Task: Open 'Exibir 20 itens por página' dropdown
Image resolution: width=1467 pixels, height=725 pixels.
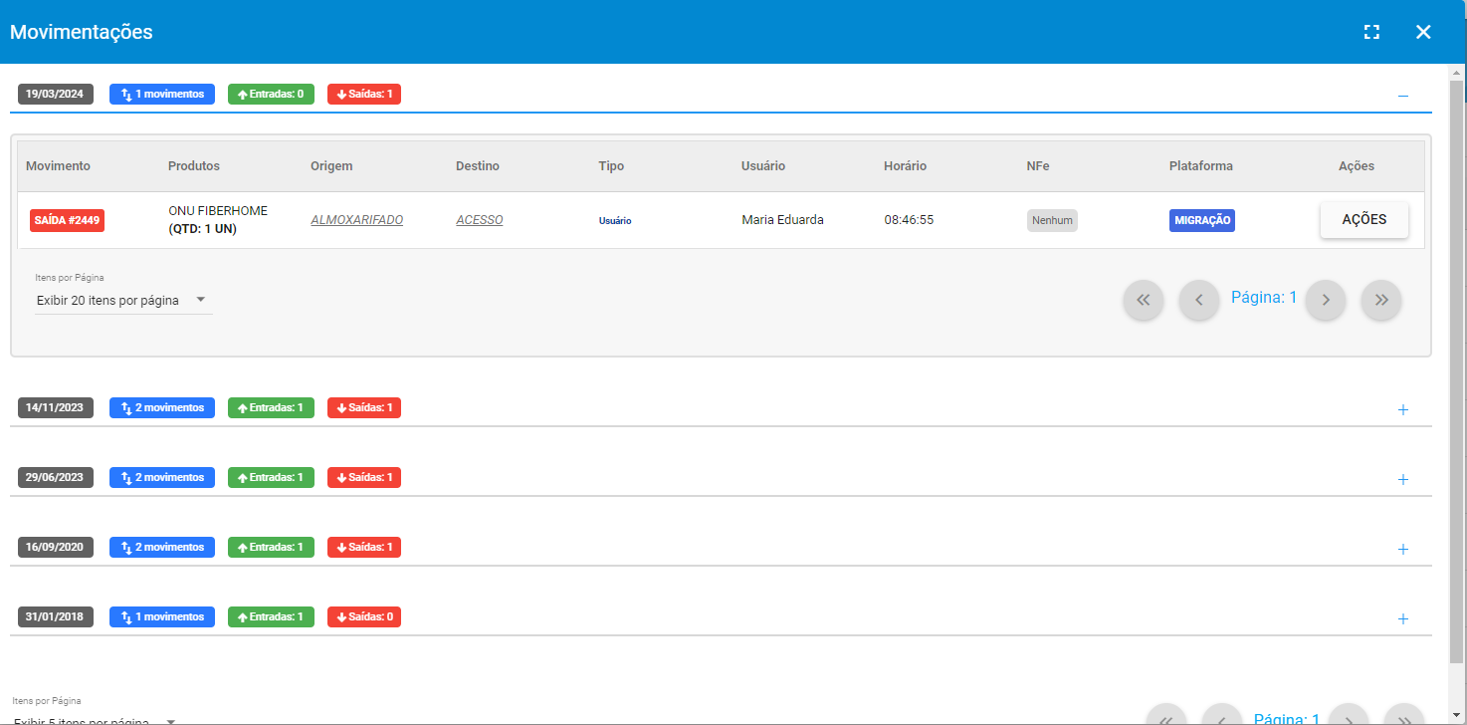Action: [122, 300]
